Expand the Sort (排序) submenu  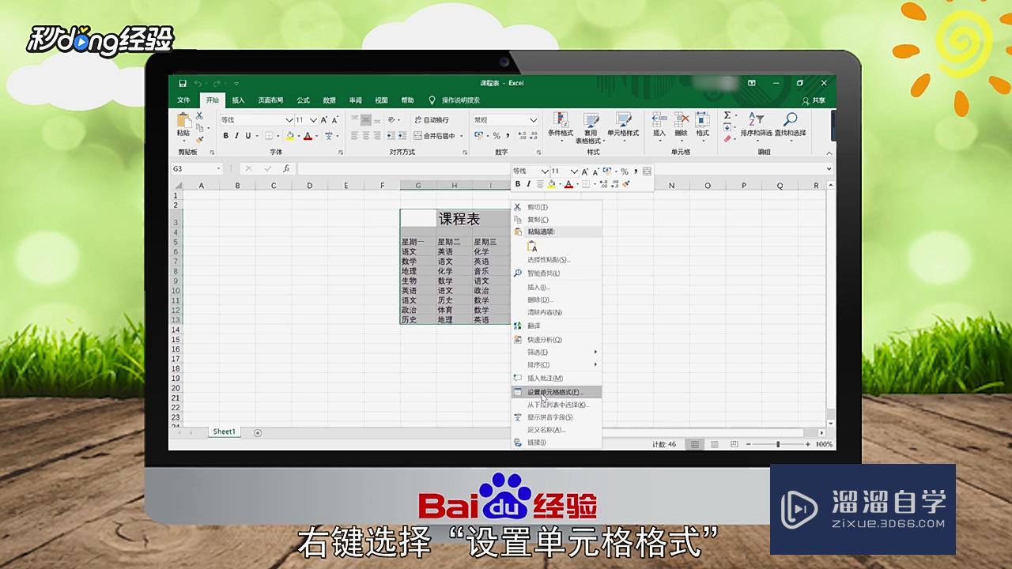coord(557,365)
